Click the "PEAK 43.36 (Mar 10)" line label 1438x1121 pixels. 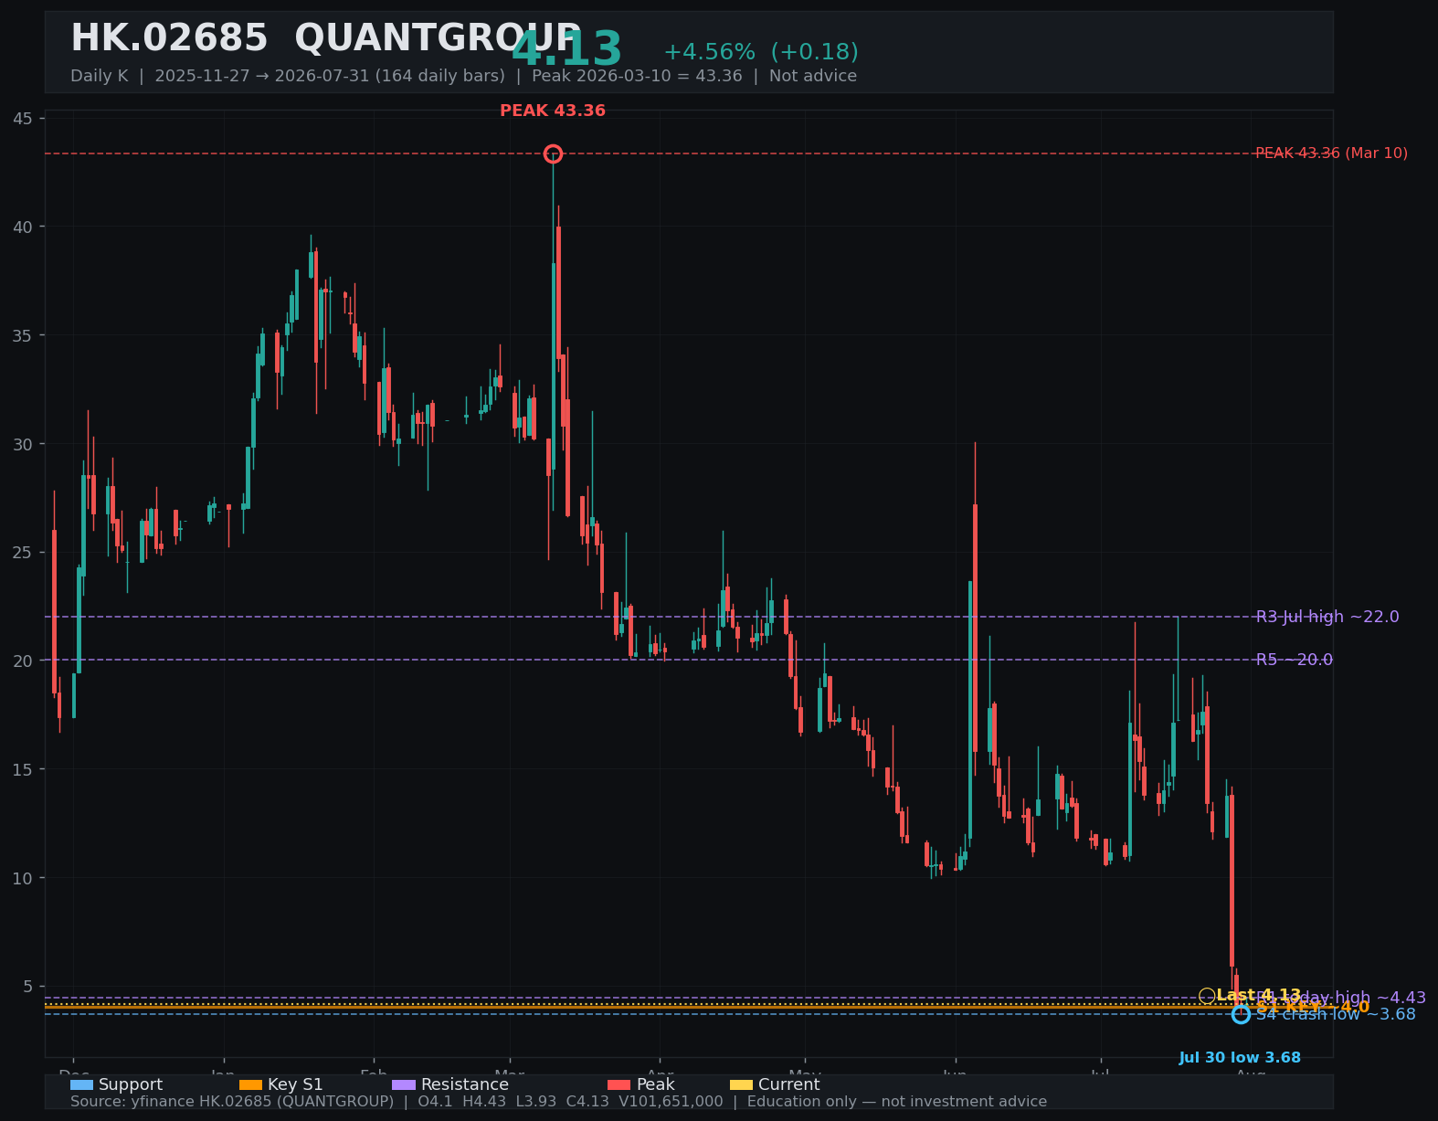1331,153
